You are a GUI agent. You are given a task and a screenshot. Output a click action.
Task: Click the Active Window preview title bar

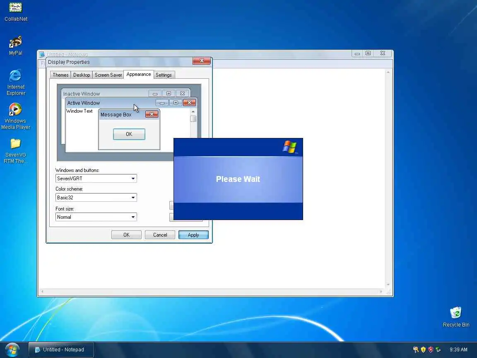pyautogui.click(x=131, y=103)
